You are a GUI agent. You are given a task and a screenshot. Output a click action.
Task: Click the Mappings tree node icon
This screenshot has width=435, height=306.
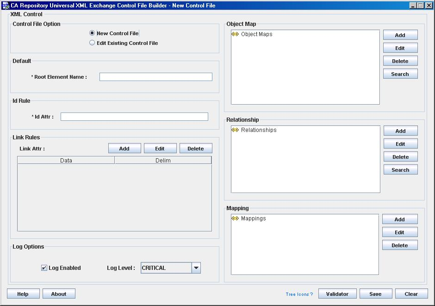click(x=235, y=219)
